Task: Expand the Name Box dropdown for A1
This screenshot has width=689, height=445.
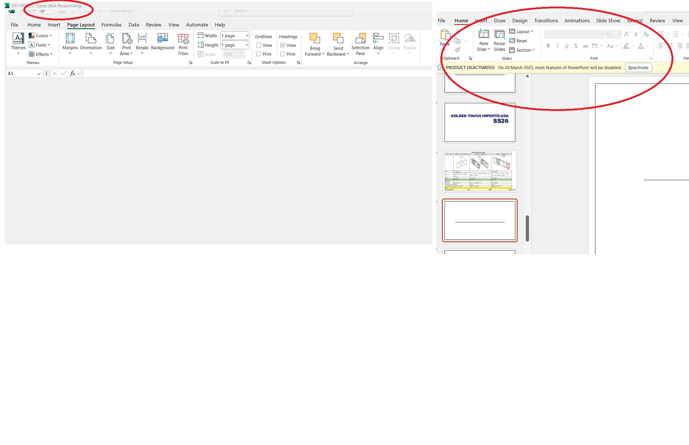Action: click(39, 74)
